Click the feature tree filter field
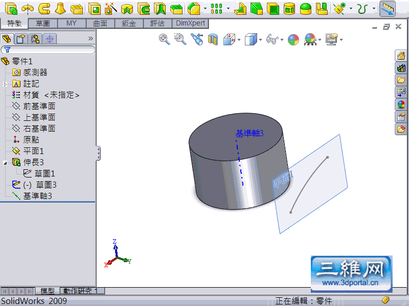Image resolution: width=409 pixels, height=306 pixels. 48,49
